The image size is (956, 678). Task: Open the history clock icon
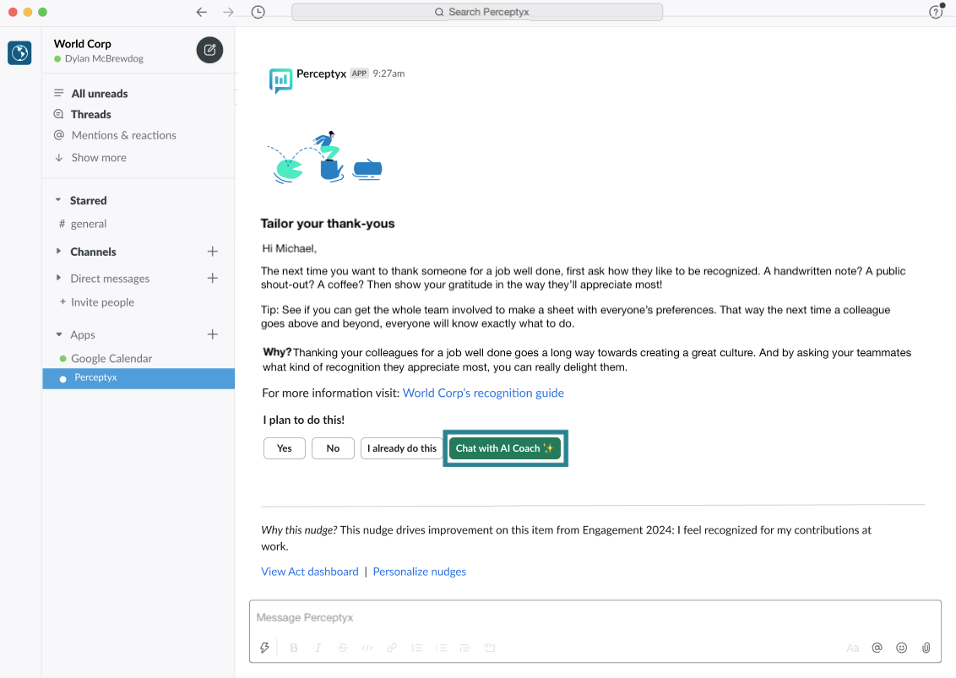click(258, 12)
